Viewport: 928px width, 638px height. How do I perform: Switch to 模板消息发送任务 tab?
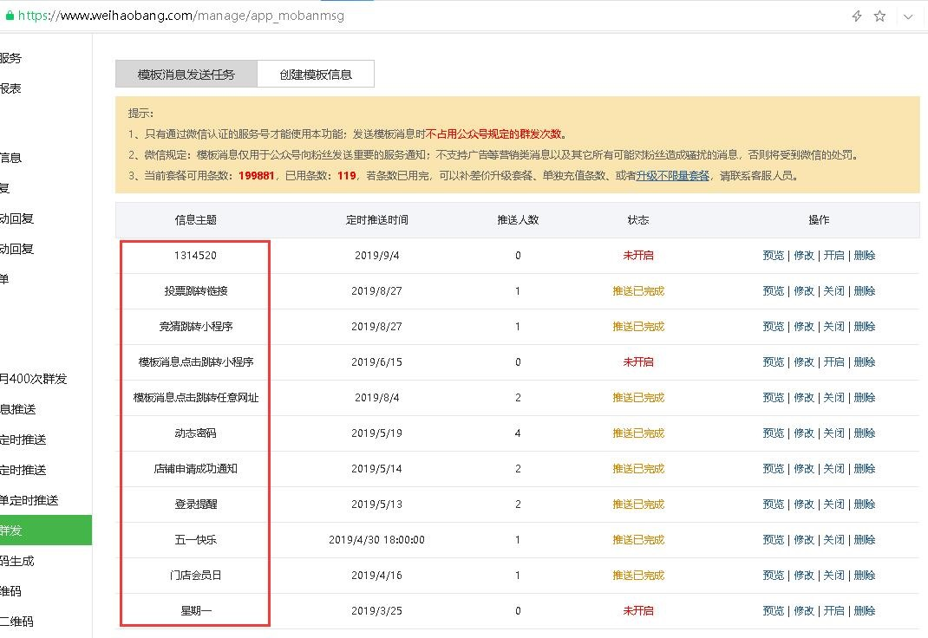186,74
